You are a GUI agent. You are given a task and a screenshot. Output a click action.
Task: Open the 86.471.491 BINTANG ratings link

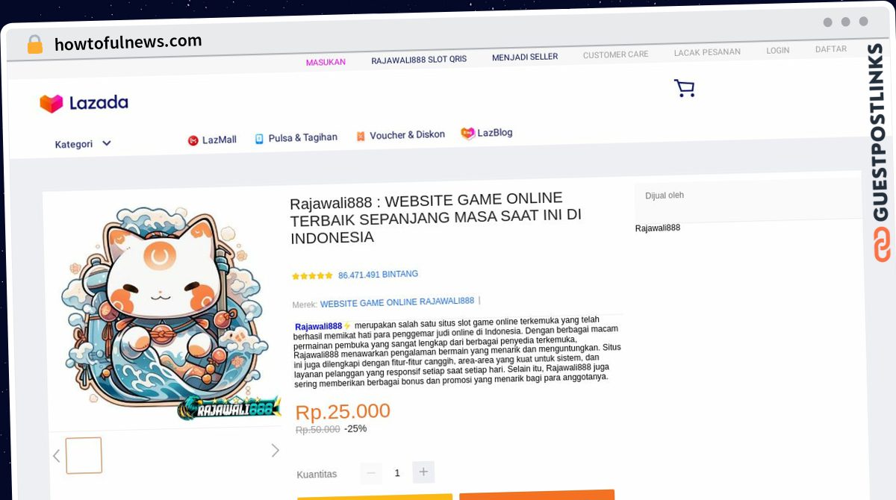pyautogui.click(x=378, y=275)
